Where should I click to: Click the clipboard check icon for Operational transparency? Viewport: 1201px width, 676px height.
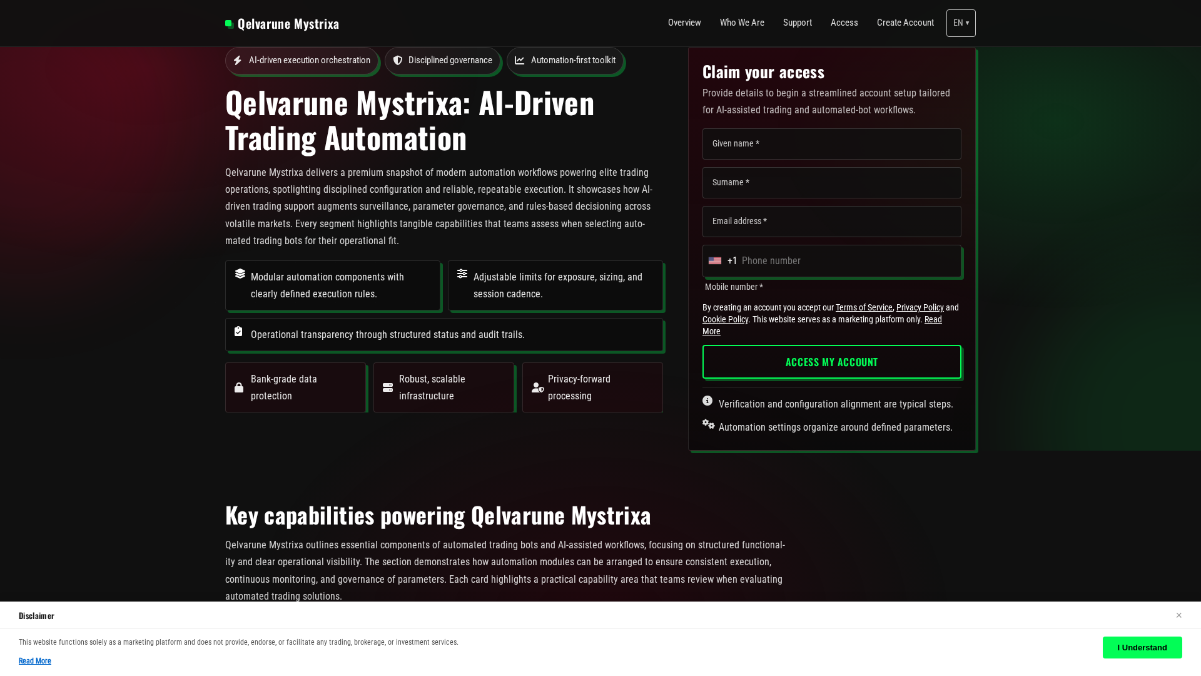238,331
